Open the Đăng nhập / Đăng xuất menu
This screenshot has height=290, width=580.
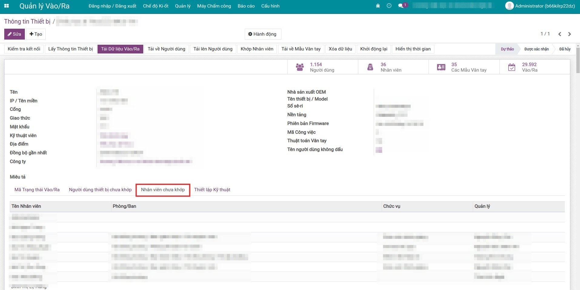pos(112,6)
